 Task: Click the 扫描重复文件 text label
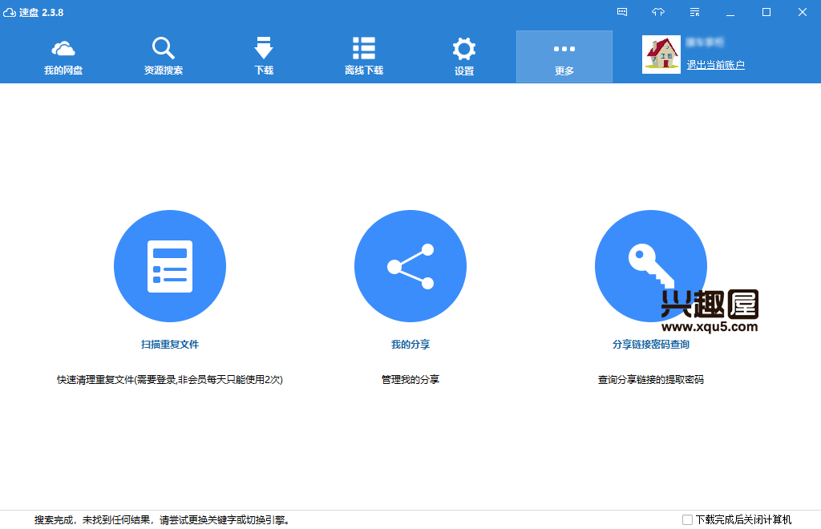click(x=170, y=345)
